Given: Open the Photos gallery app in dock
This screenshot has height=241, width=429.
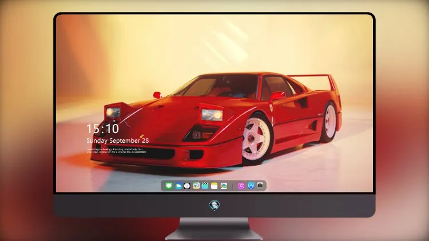Looking at the screenshot, I should pos(224,186).
